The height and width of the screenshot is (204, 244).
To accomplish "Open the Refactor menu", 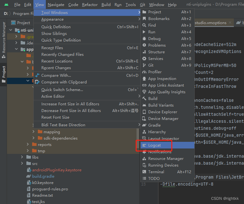I will coord(90,5).
